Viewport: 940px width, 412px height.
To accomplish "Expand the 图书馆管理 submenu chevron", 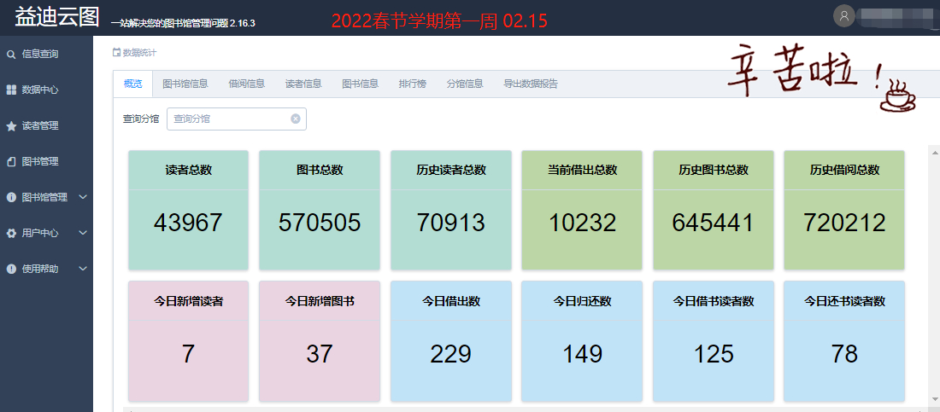I will 83,197.
